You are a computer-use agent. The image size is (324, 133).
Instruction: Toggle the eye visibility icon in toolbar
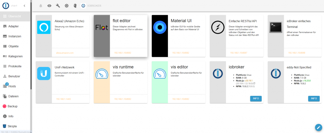49,6
